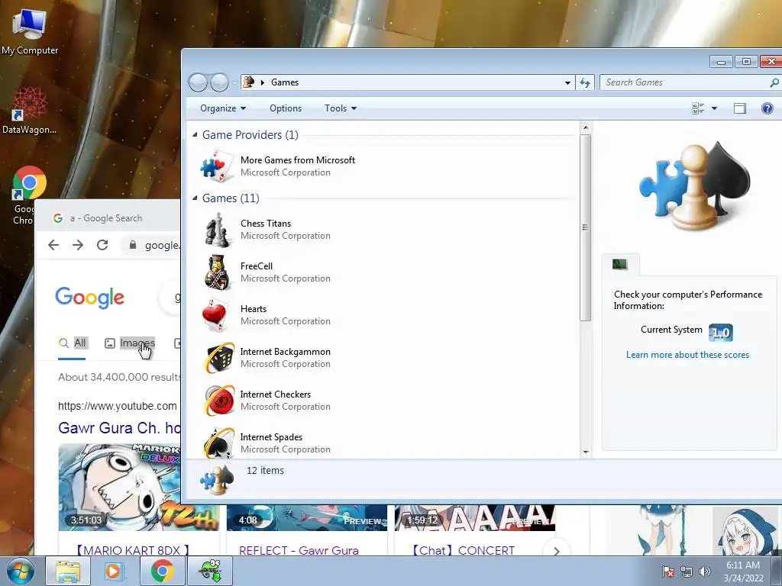Select the Internet Checkers icon
This screenshot has width=782, height=586.
(x=218, y=400)
